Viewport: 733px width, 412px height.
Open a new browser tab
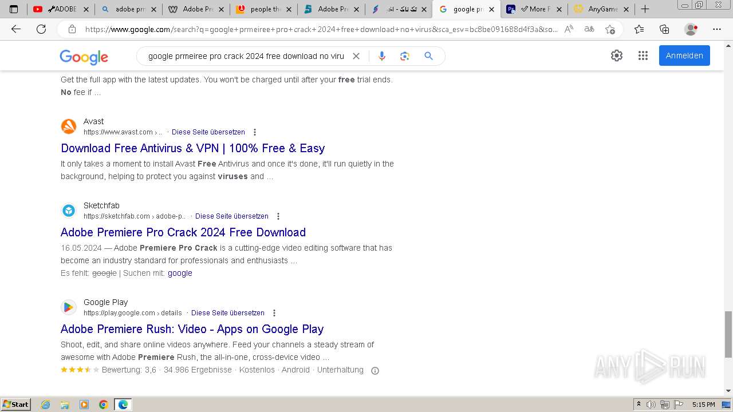(645, 9)
